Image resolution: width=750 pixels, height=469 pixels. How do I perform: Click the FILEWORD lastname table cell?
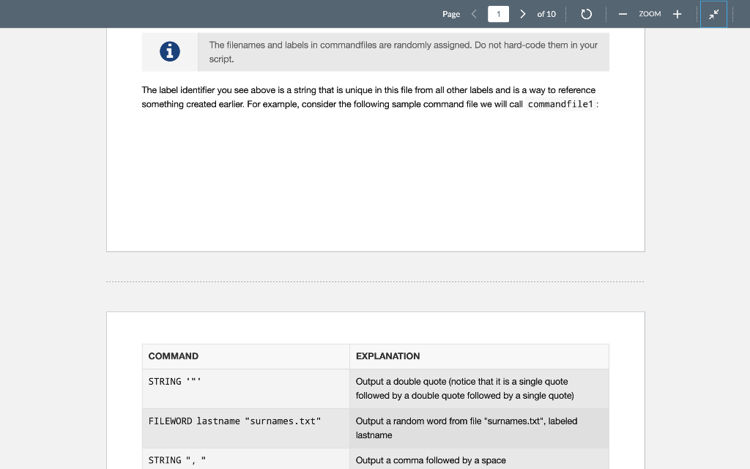(234, 421)
